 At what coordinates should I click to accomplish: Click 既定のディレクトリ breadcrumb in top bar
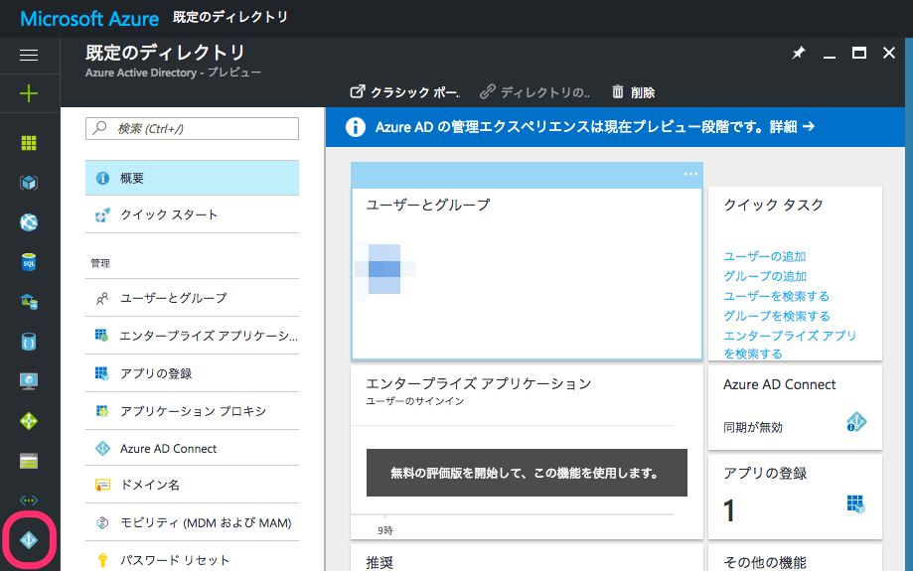coord(230,18)
